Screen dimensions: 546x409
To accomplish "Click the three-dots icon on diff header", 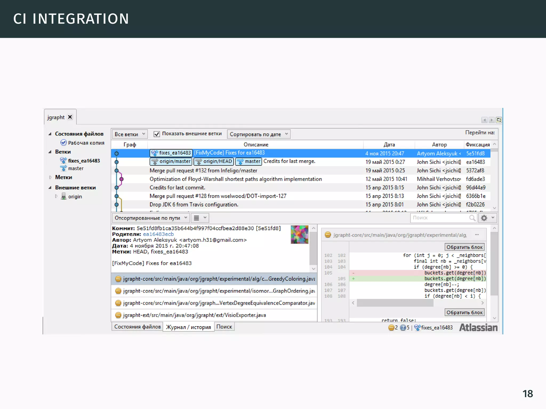I will 477,235.
